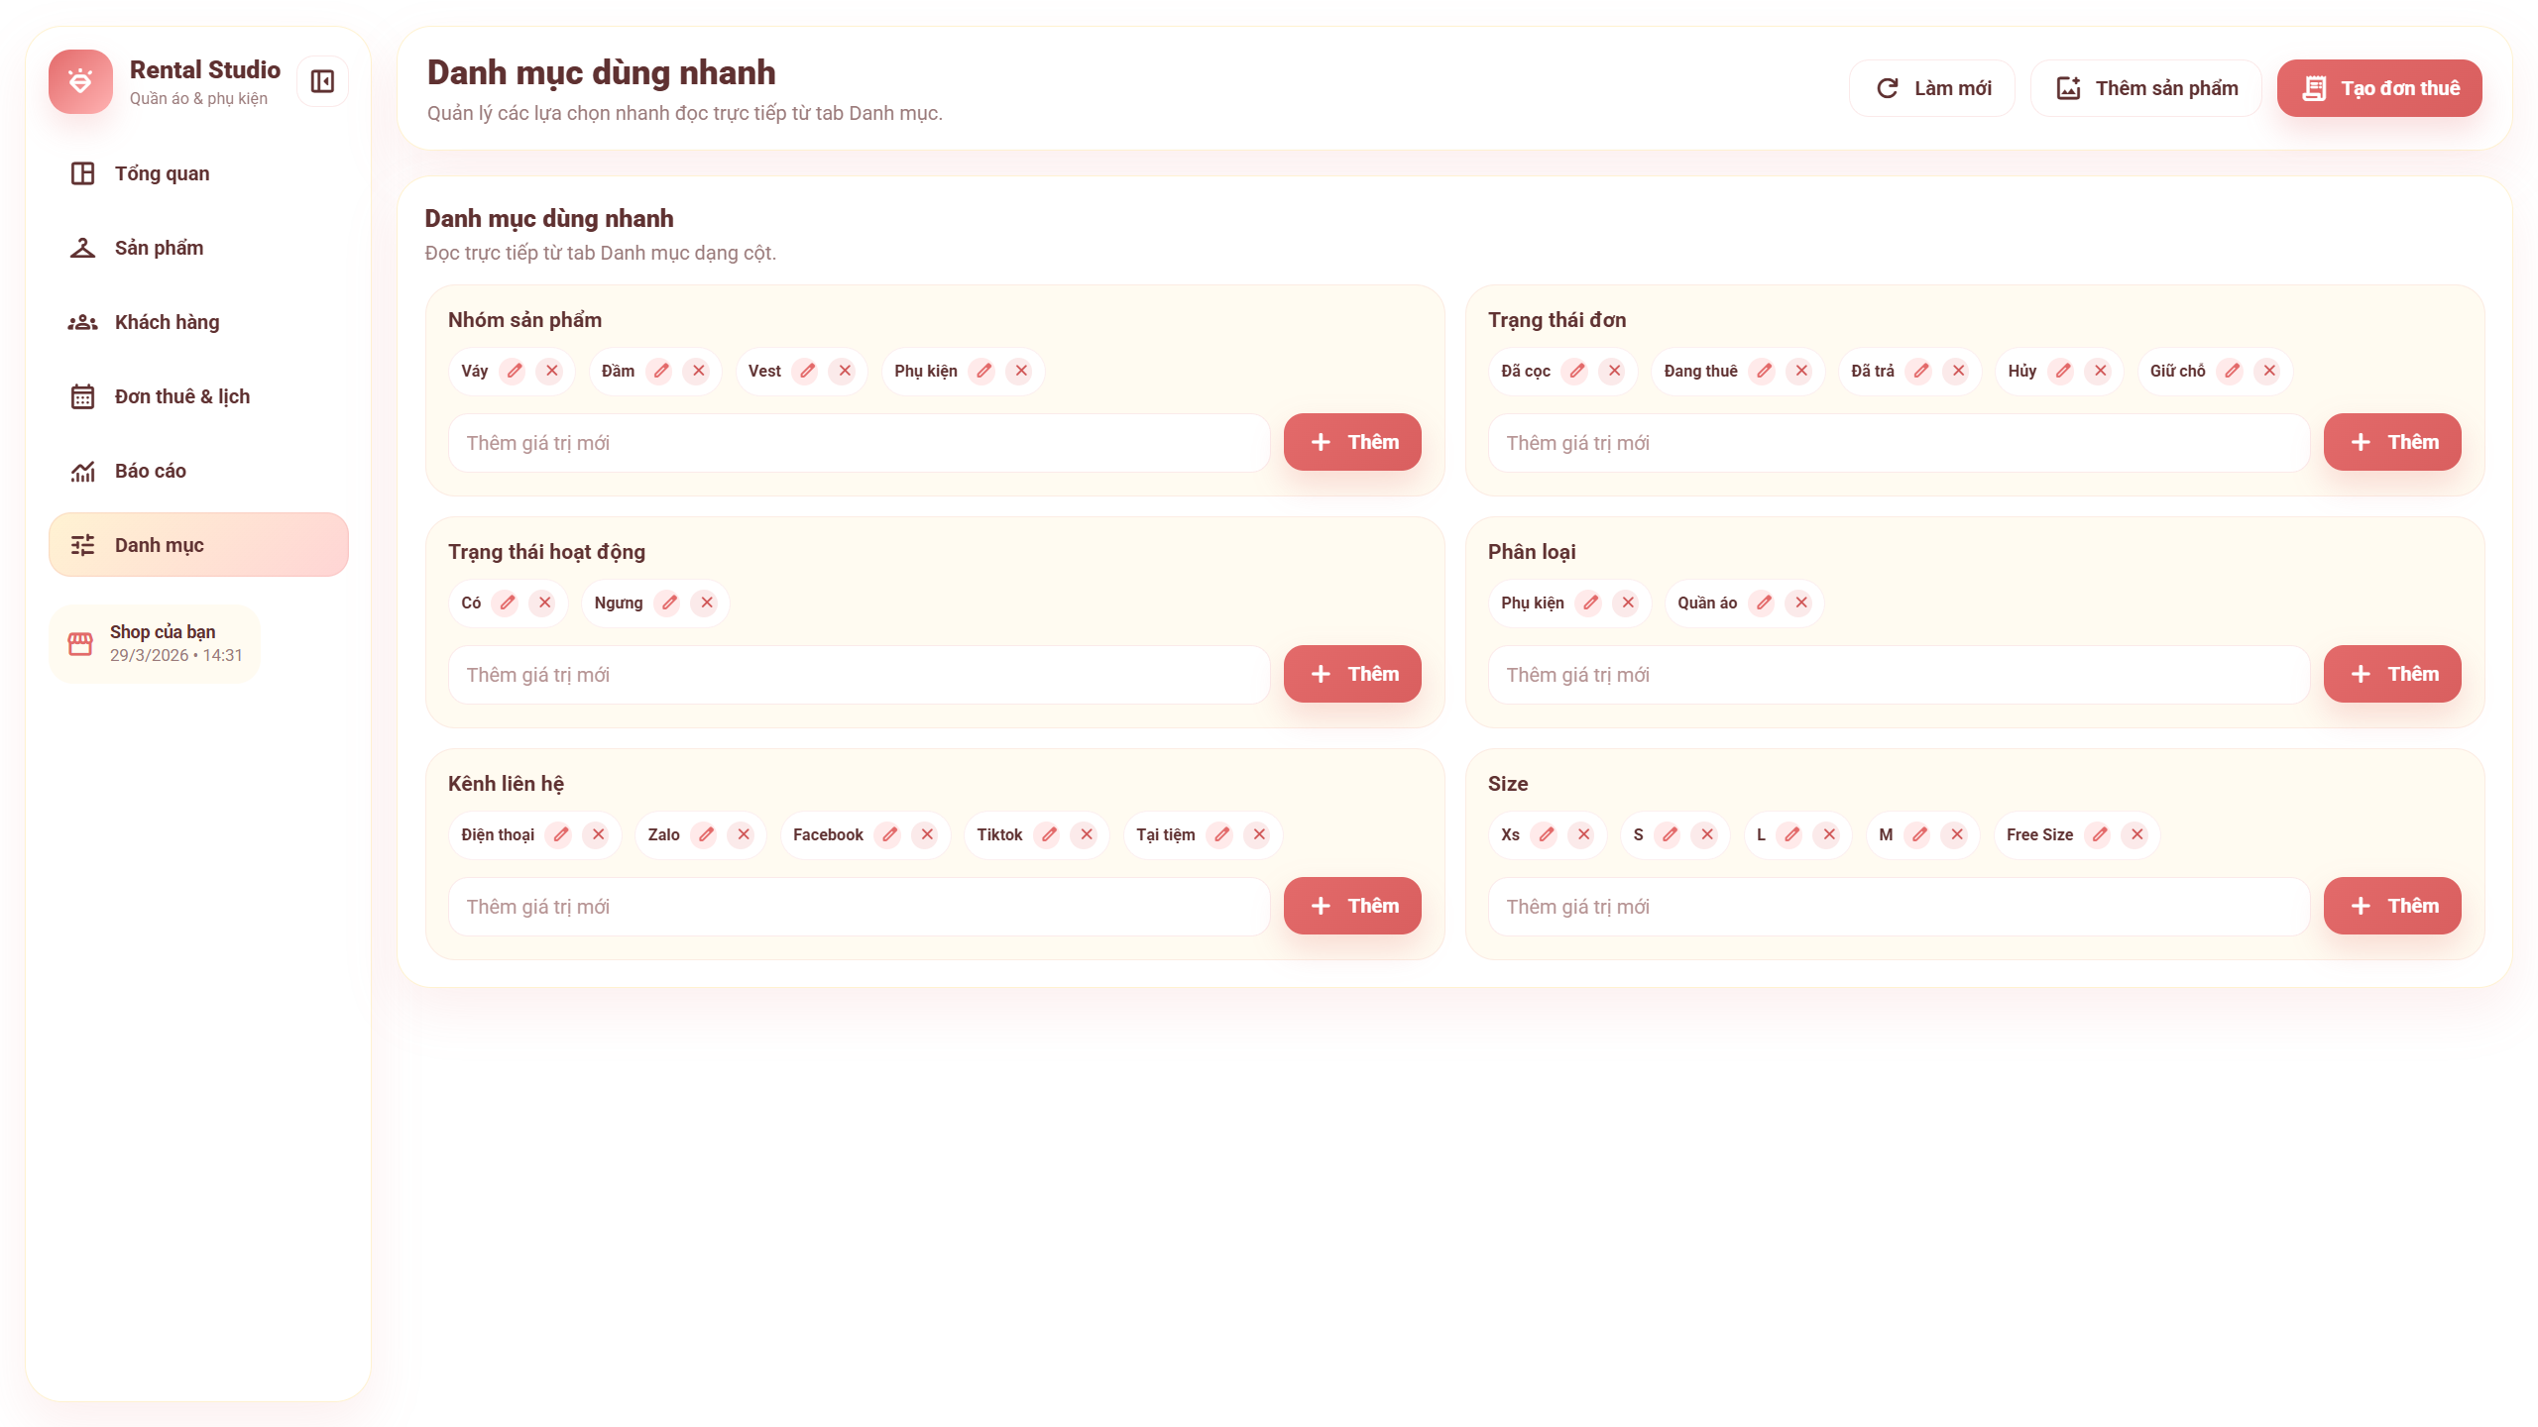The width and height of the screenshot is (2538, 1427).
Task: Remove the Quần áo classification tag
Action: tap(1801, 603)
